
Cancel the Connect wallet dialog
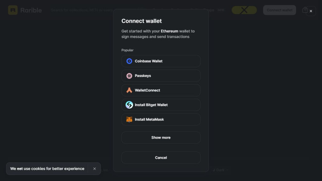coord(161,158)
